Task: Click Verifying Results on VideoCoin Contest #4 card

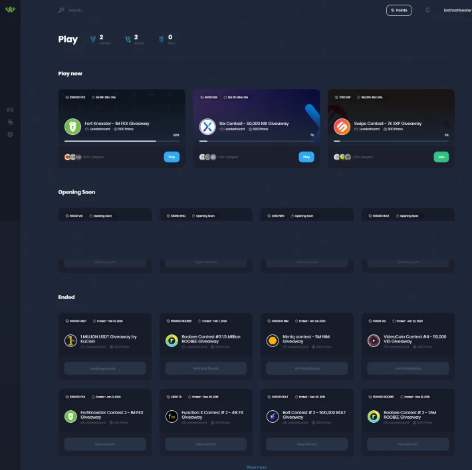Action: pos(408,368)
